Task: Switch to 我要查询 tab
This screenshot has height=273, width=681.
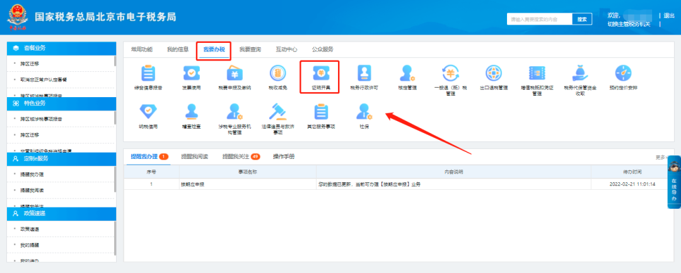Action: (x=250, y=49)
